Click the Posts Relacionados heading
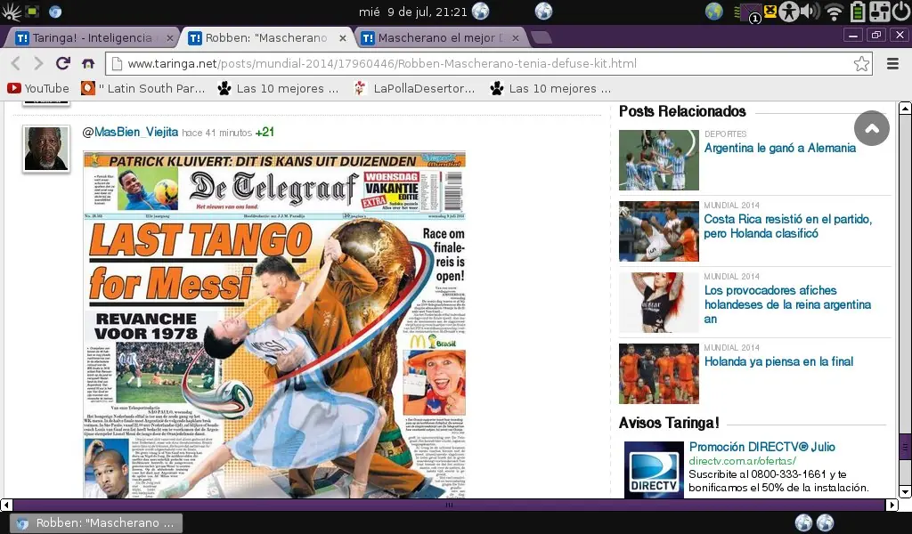Image resolution: width=912 pixels, height=534 pixels. 682,111
